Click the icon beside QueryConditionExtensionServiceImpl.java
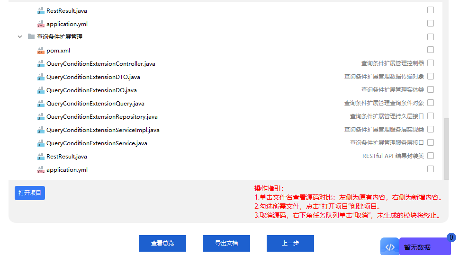Viewport: 459px width, 255px height. tap(41, 130)
